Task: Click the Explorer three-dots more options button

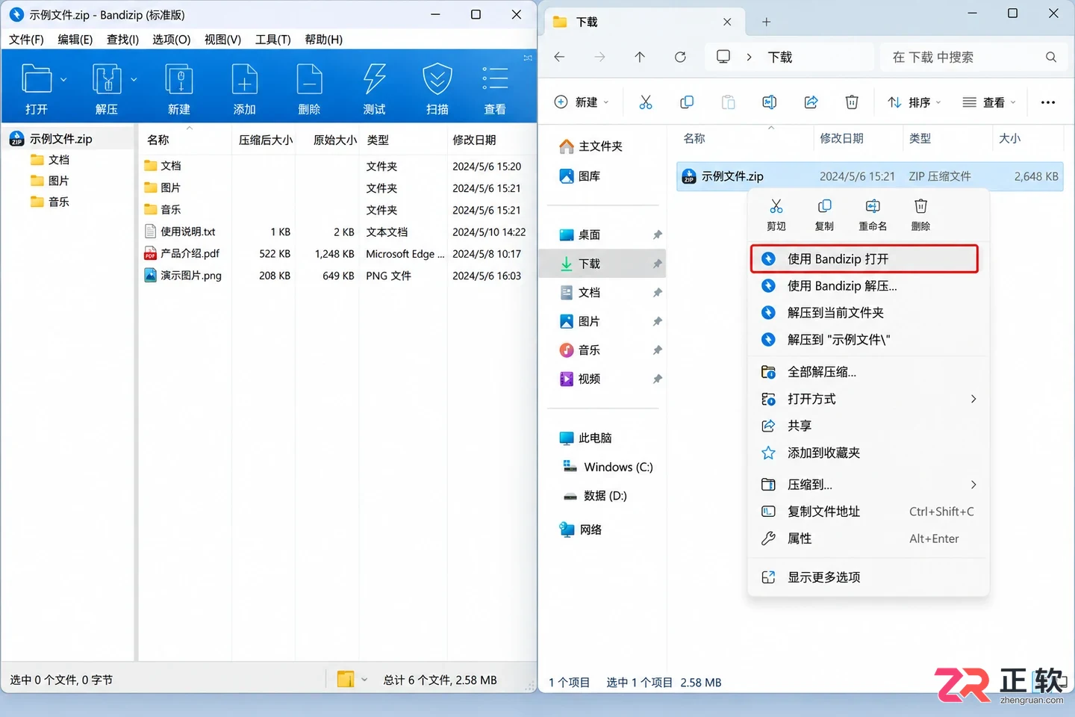Action: 1048,102
